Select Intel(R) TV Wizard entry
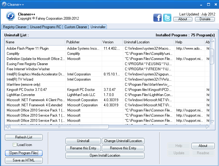 pos(107,79)
